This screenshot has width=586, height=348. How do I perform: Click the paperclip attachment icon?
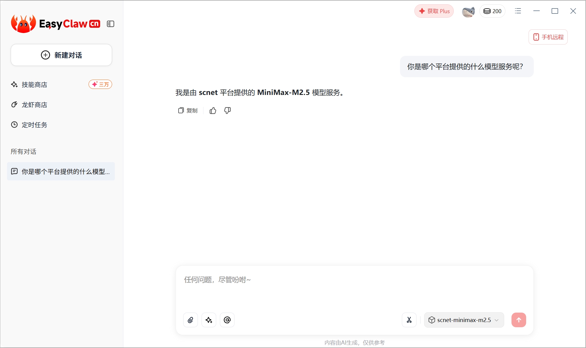pyautogui.click(x=191, y=320)
